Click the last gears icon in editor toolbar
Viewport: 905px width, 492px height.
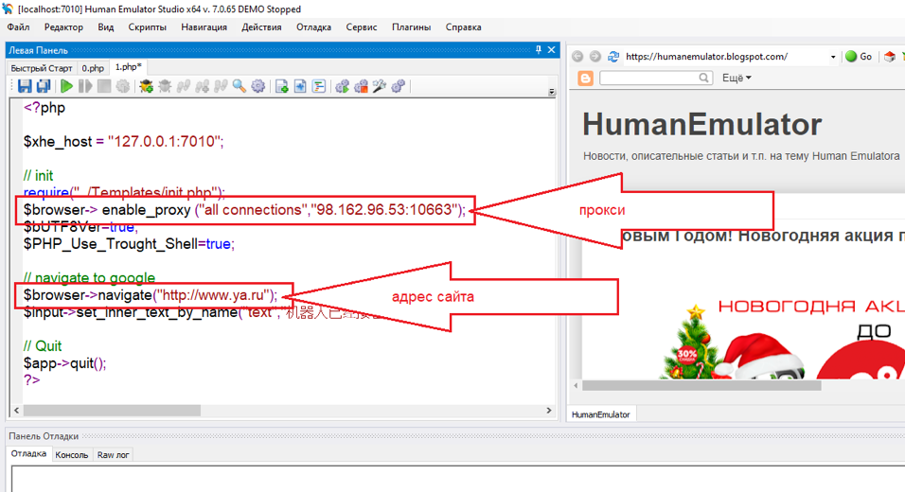(x=399, y=86)
